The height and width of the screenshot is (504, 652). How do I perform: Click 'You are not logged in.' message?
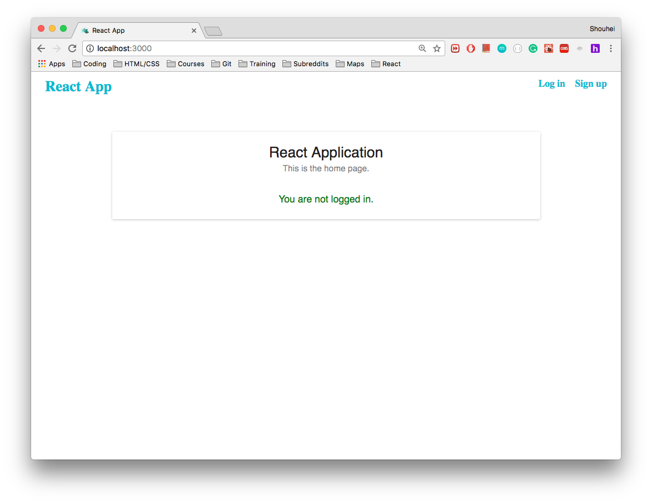click(326, 199)
